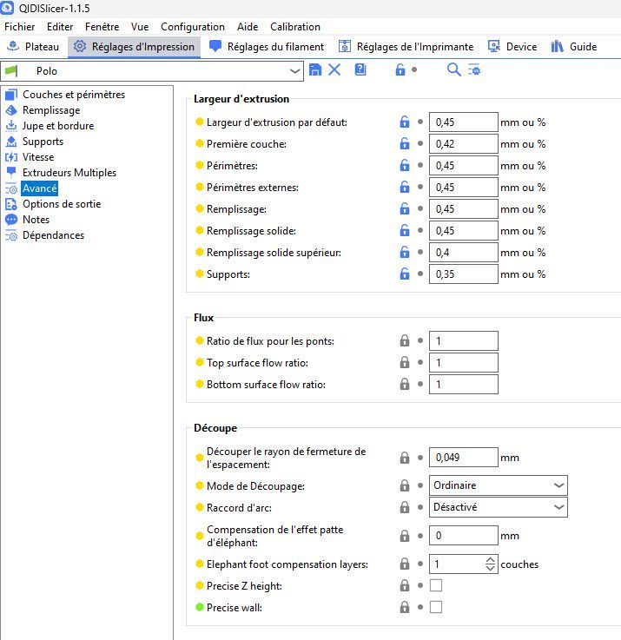
Task: Click Top surface flow ratio field
Action: point(464,362)
